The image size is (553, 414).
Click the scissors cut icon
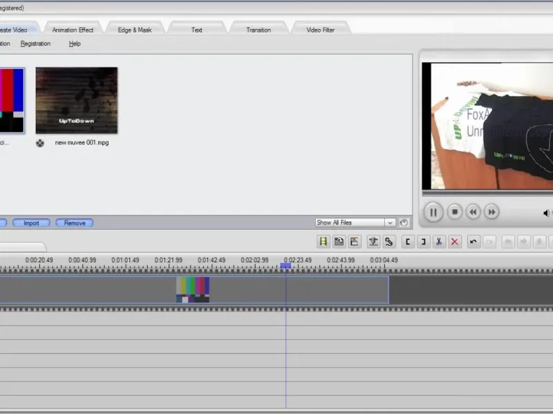[439, 241]
